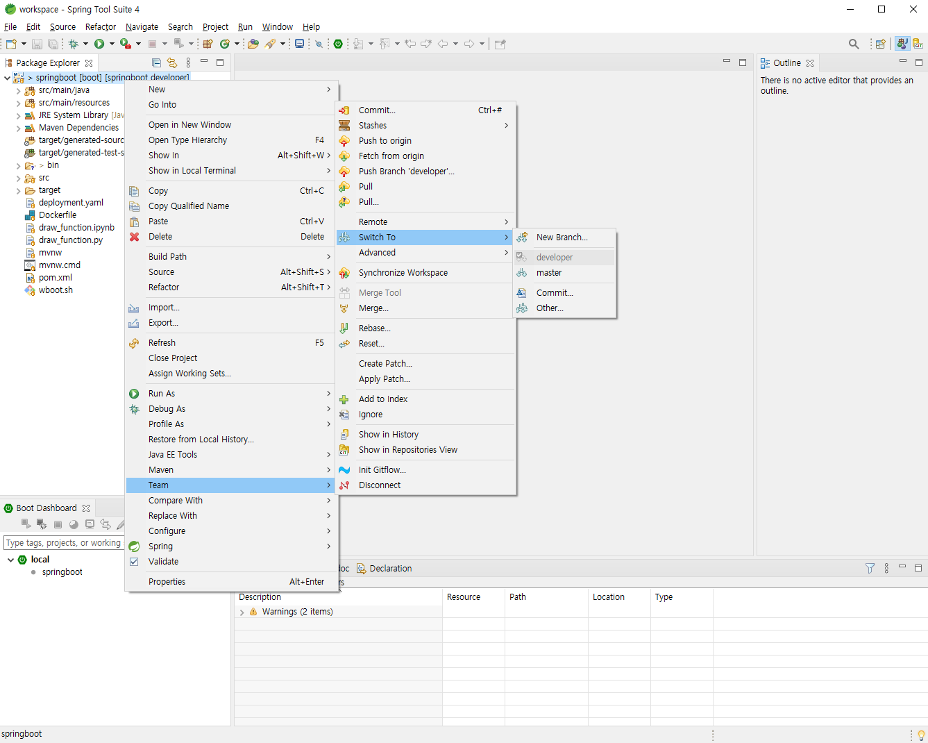Click the Run Last Tool icon with red toolbox
This screenshot has width=928, height=743.
click(x=126, y=44)
